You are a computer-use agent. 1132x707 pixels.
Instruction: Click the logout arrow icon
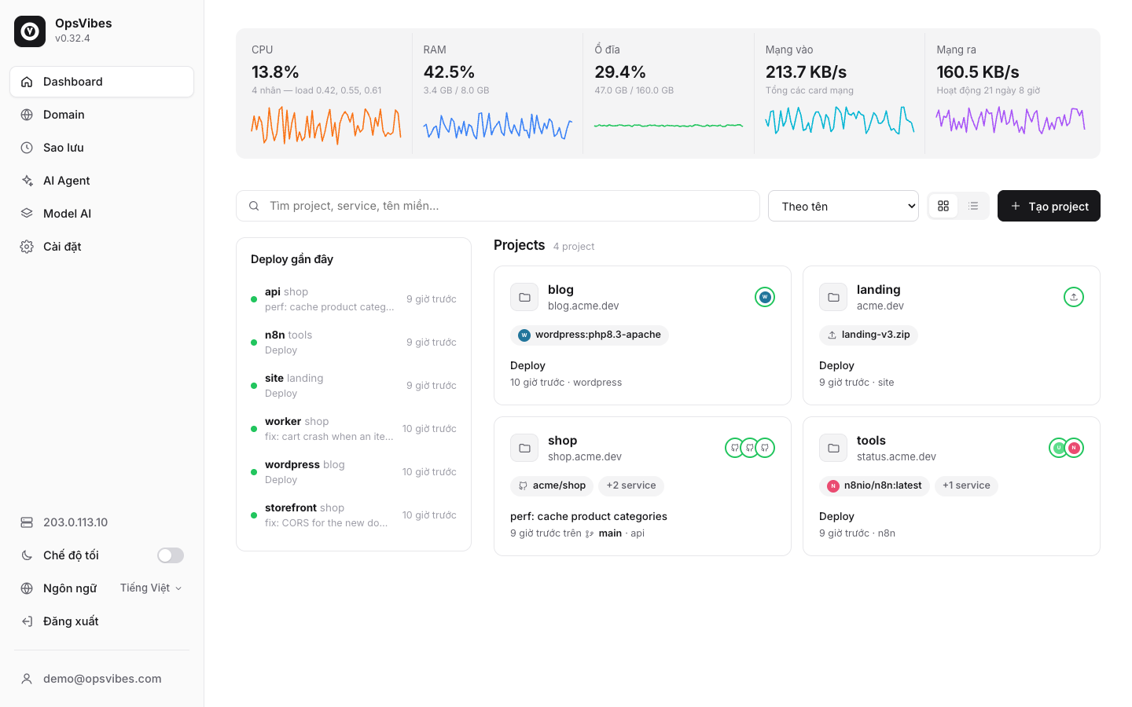[x=27, y=621]
